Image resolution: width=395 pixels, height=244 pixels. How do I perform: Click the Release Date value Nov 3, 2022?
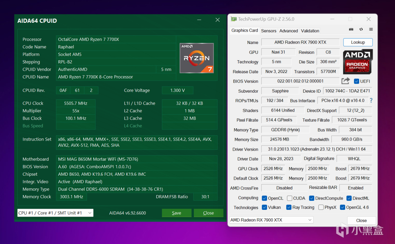tap(276, 71)
